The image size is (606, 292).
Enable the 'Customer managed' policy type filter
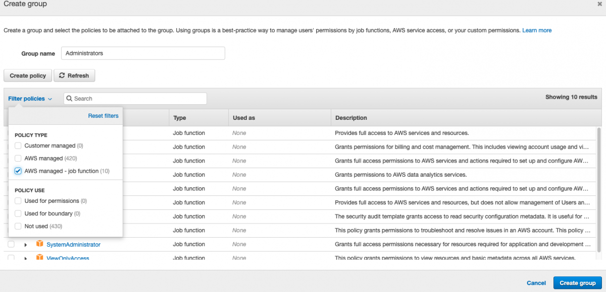[18, 145]
